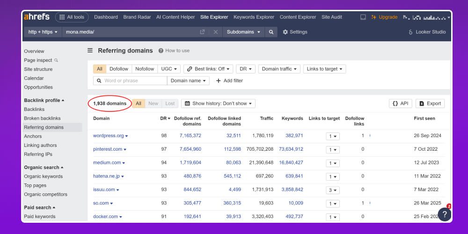Open Top pages in the sidebar
468x234 pixels.
pyautogui.click(x=35, y=185)
